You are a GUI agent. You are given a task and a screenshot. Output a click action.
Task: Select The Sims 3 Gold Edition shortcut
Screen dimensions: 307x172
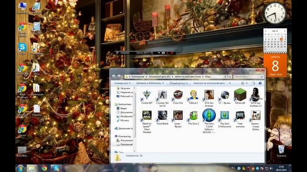pos(209,121)
